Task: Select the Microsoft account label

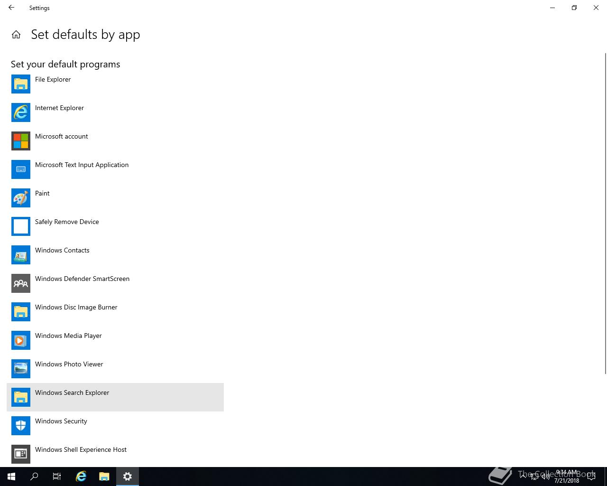Action: [x=61, y=136]
